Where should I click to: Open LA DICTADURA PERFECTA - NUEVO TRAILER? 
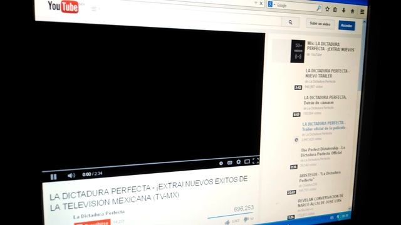click(327, 73)
